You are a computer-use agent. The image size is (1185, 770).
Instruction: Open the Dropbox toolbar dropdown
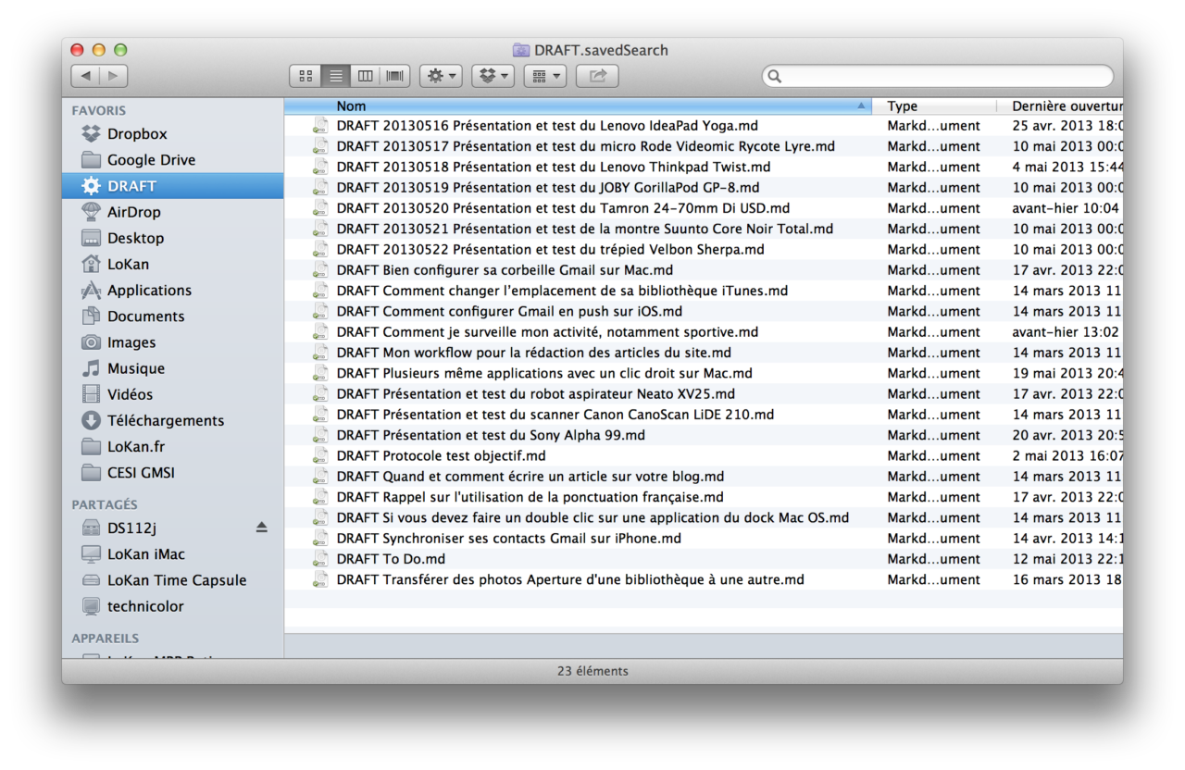tap(493, 76)
